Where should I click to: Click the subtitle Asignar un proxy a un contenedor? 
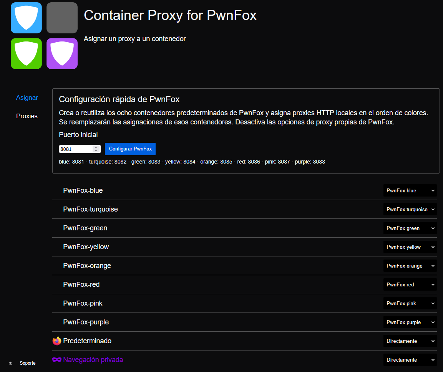click(135, 39)
